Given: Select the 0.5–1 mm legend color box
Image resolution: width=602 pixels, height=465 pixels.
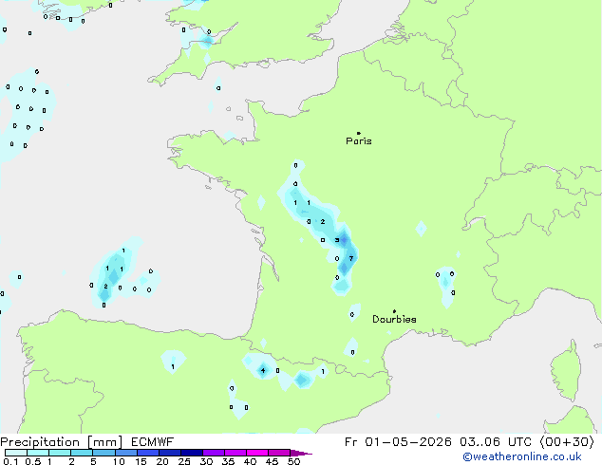Looking at the screenshot, I should pyautogui.click(x=38, y=453).
